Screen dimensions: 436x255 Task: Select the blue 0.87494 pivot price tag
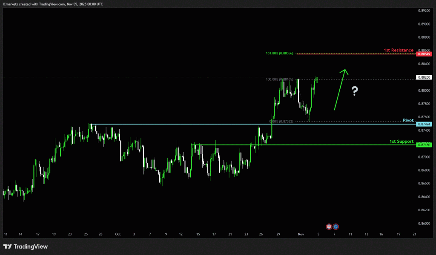[x=425, y=124]
